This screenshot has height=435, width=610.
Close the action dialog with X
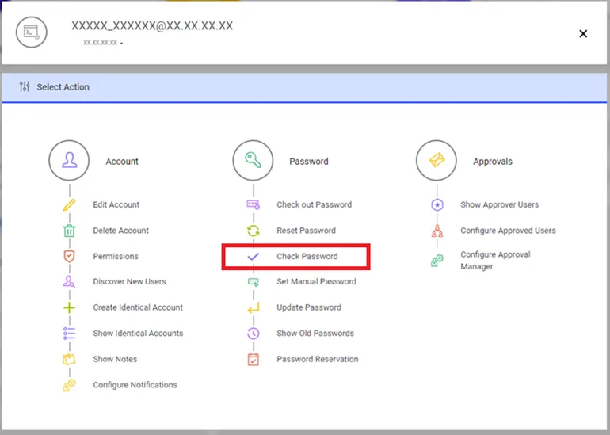pos(583,34)
